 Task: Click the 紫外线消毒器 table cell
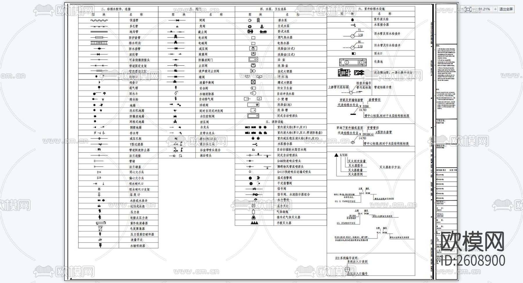(139, 223)
